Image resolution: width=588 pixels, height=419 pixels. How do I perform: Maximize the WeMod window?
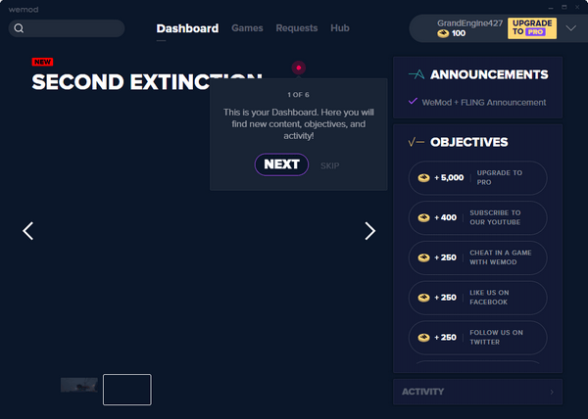click(x=564, y=7)
